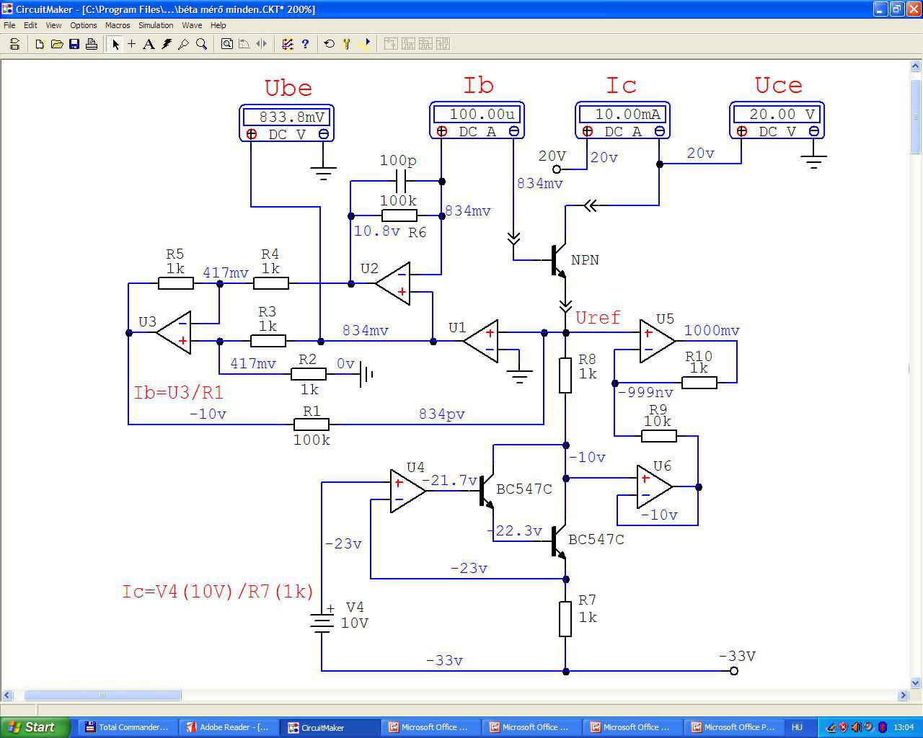Select the Probe tool
923x738 pixels.
[x=184, y=44]
